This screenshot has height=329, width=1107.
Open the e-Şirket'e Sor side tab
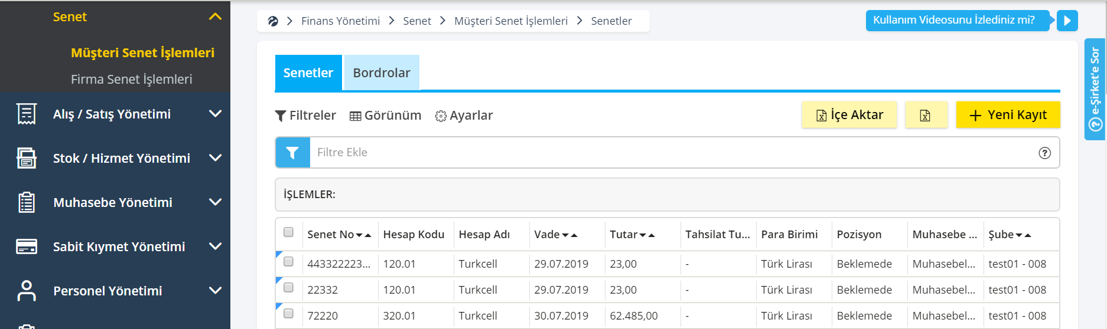[x=1095, y=89]
